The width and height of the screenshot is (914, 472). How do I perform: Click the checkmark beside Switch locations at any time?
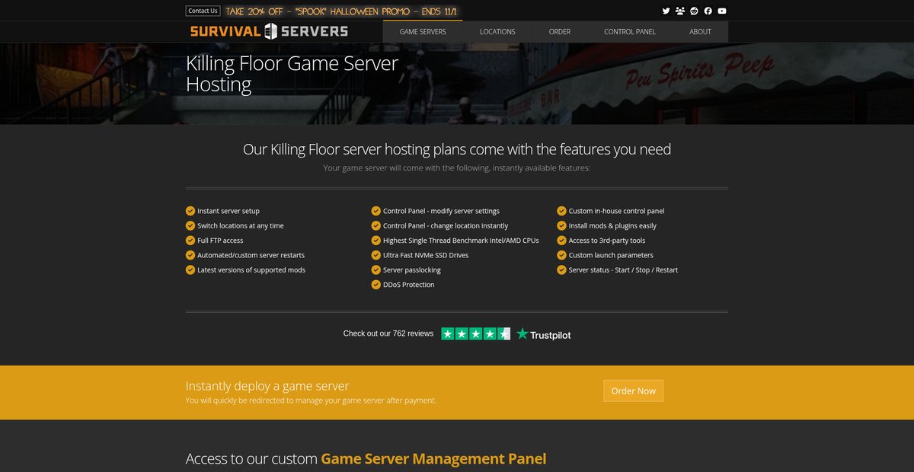190,226
